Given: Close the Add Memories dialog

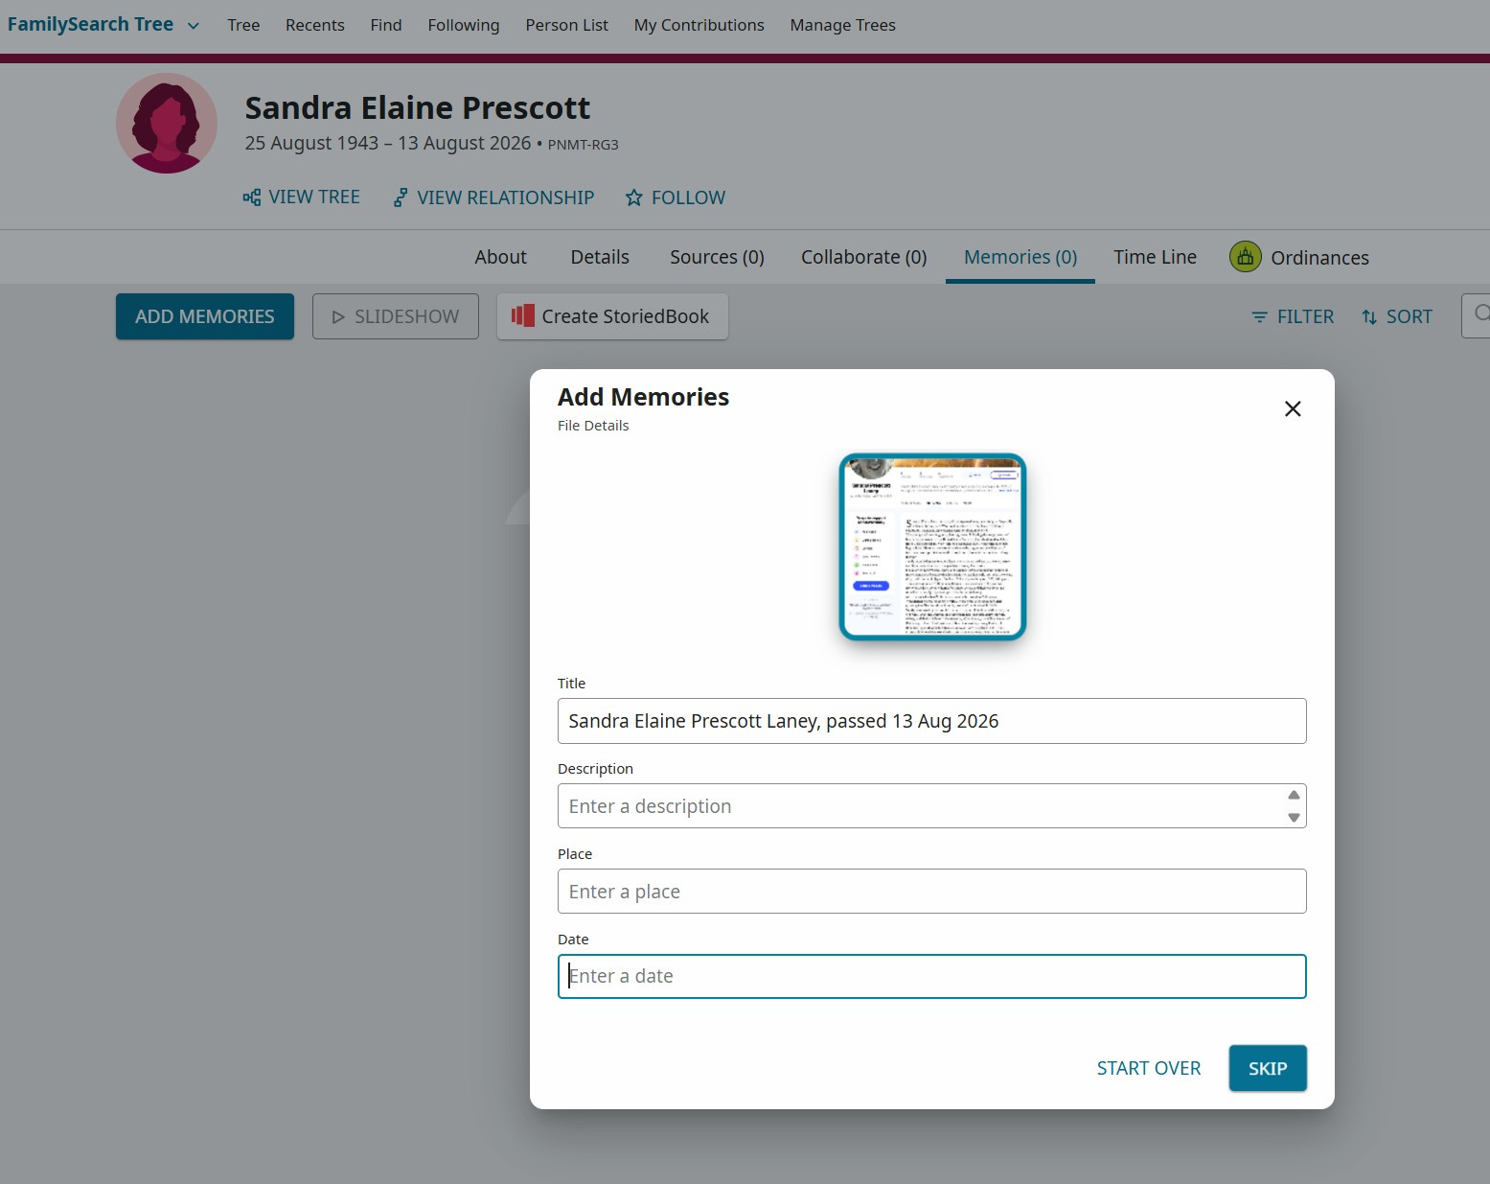Looking at the screenshot, I should click(x=1293, y=409).
